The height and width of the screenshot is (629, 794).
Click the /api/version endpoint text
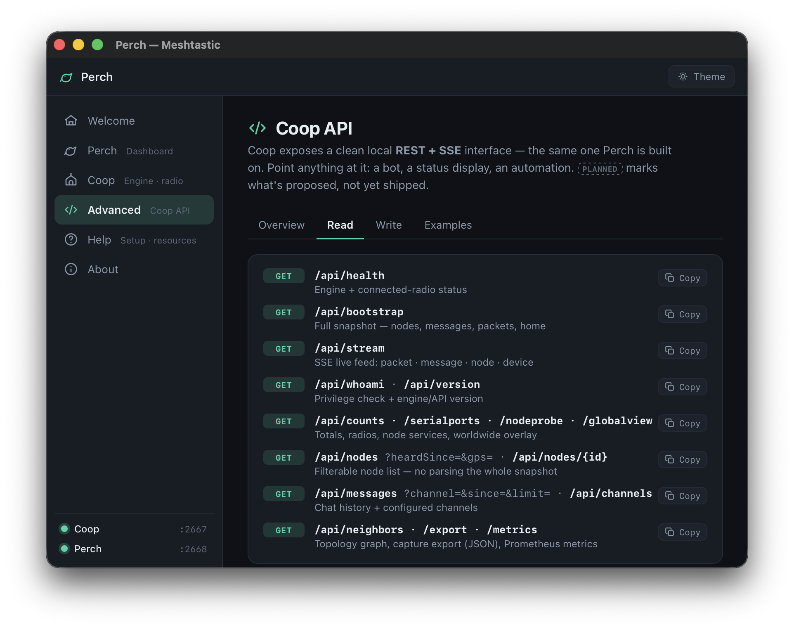(x=442, y=384)
